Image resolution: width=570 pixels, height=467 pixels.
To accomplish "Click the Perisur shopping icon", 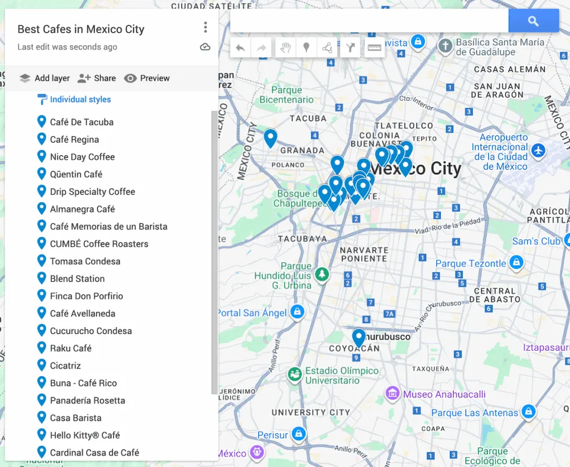I will [x=298, y=434].
